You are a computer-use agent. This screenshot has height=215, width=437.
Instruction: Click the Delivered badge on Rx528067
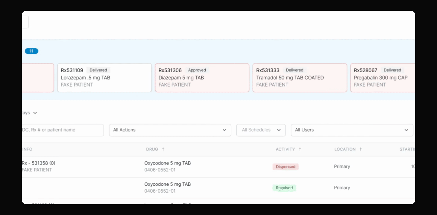pos(392,70)
